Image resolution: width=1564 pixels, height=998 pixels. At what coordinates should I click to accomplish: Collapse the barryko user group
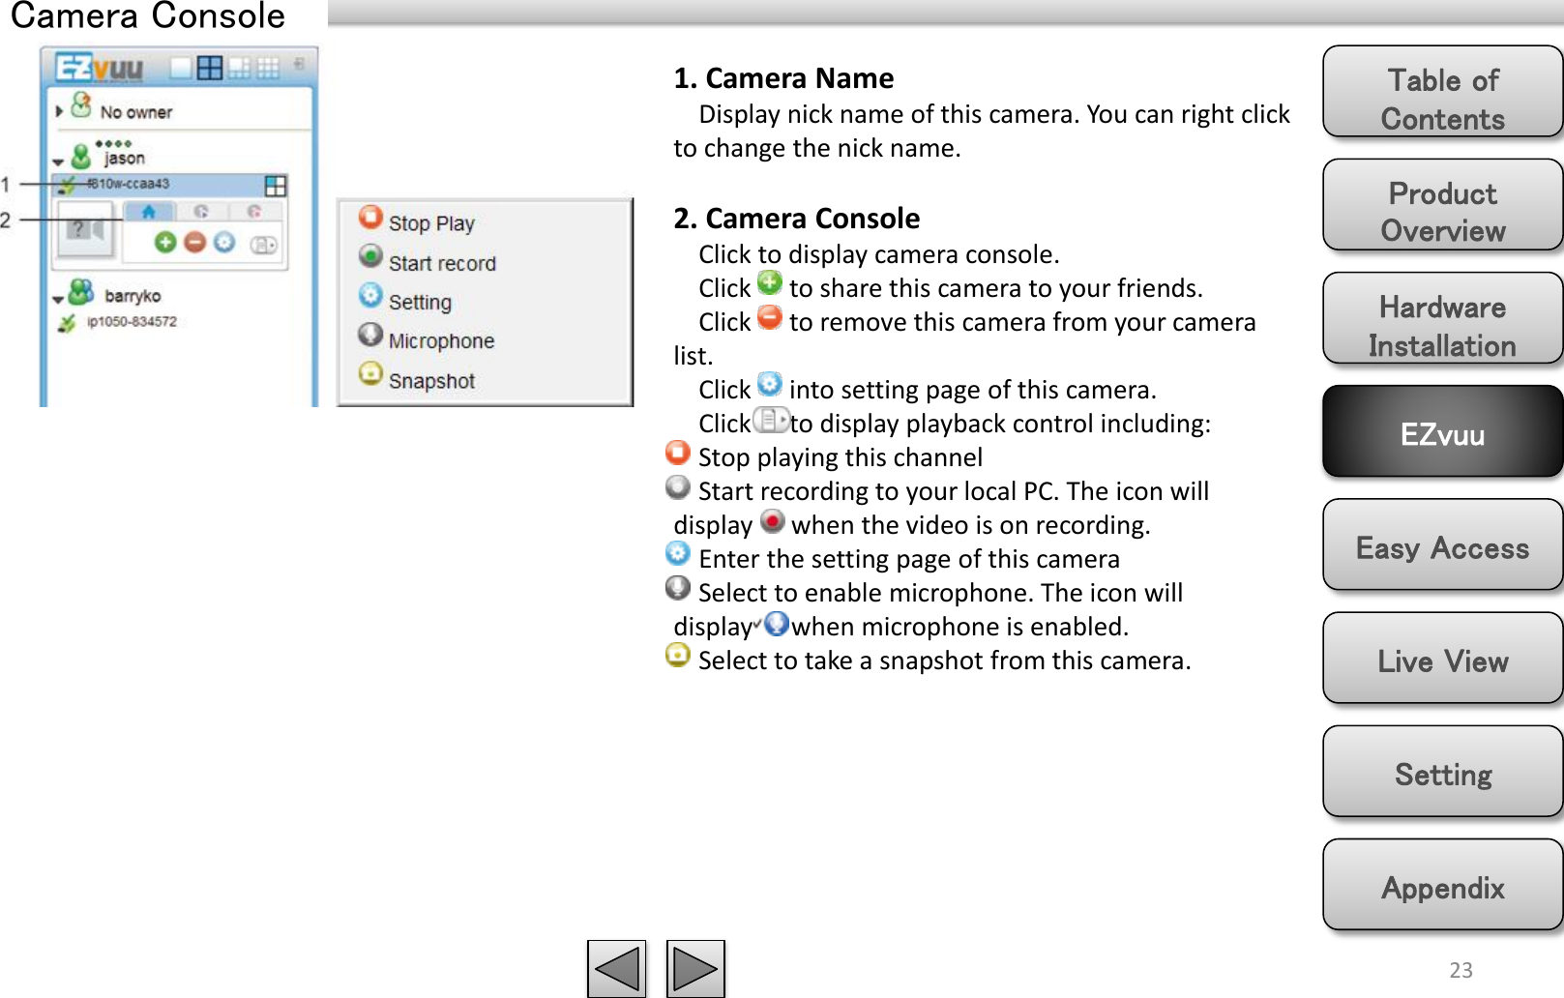click(59, 299)
